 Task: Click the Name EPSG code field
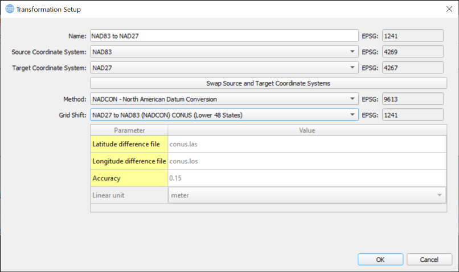click(412, 35)
